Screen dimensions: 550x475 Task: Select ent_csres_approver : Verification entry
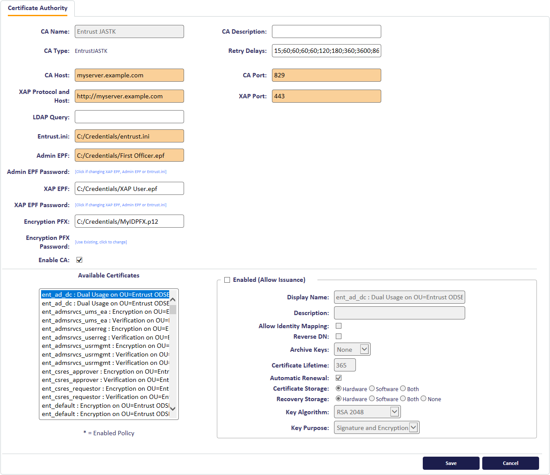point(105,380)
